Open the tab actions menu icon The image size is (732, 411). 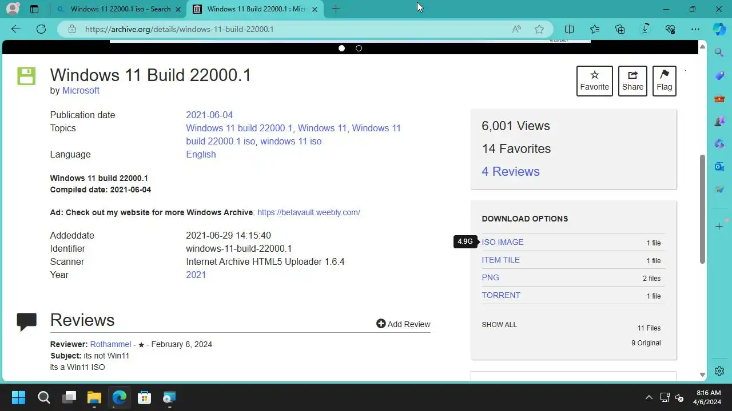(34, 9)
